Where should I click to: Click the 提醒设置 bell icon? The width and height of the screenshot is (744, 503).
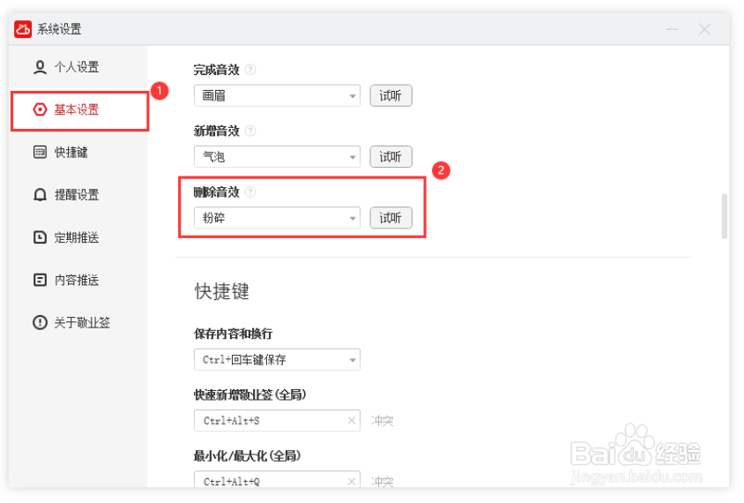pos(40,195)
